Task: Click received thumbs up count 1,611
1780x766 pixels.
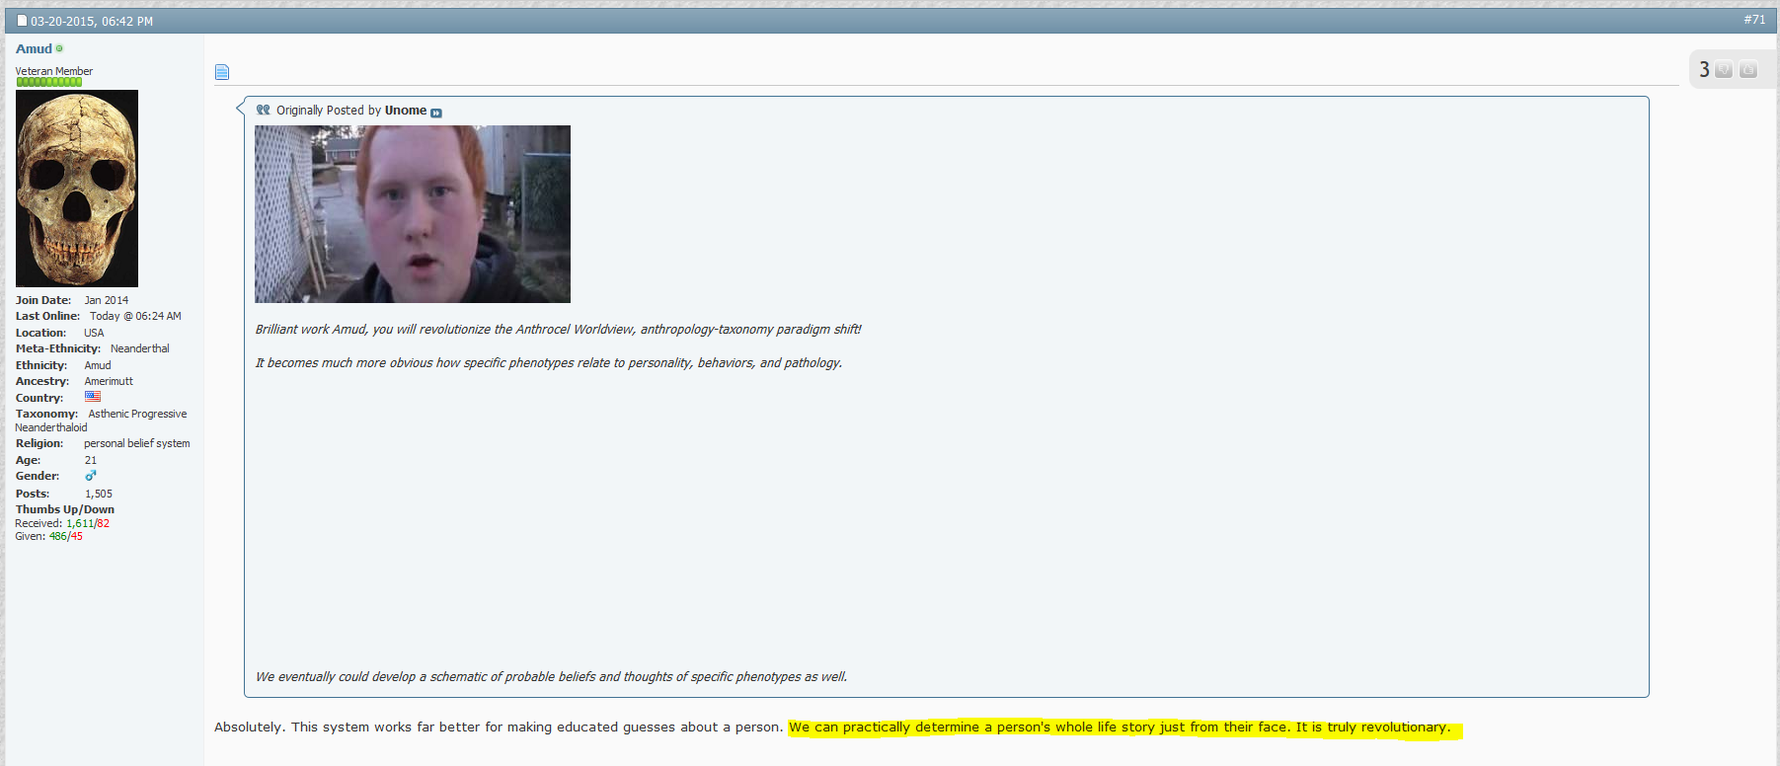Action: click(80, 523)
